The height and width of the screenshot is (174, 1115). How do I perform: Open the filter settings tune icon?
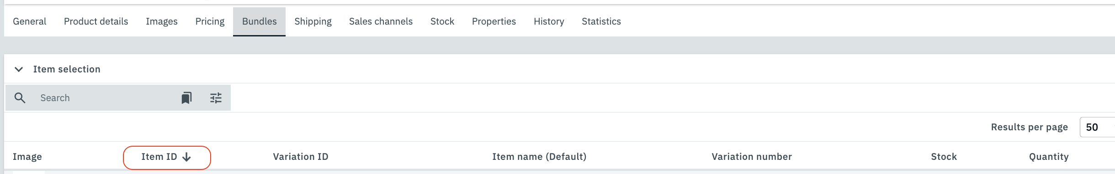point(216,98)
